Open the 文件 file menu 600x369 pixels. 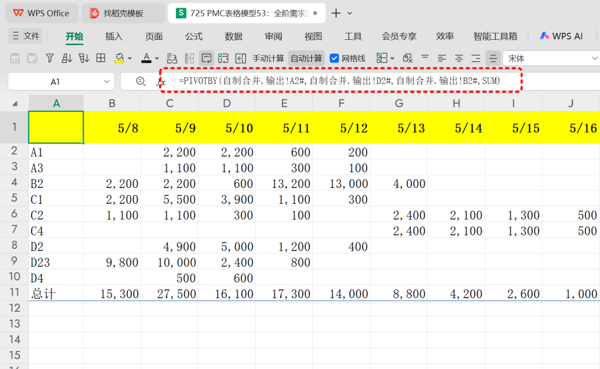tap(26, 36)
